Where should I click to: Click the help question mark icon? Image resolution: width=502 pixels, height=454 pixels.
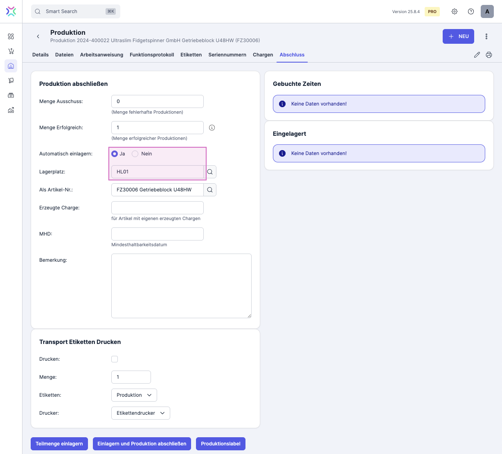click(x=471, y=11)
